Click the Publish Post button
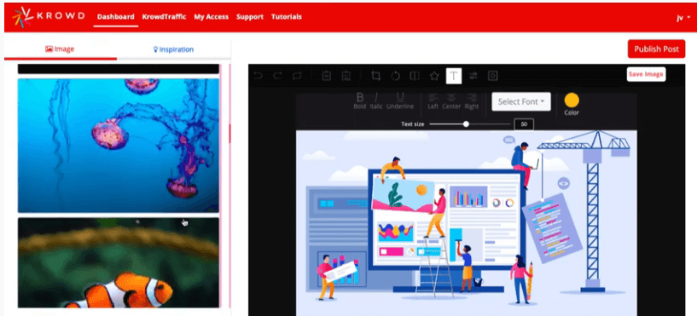The image size is (697, 316). point(657,49)
